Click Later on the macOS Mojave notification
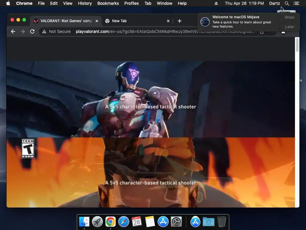This screenshot has width=306, height=230. [x=289, y=27]
